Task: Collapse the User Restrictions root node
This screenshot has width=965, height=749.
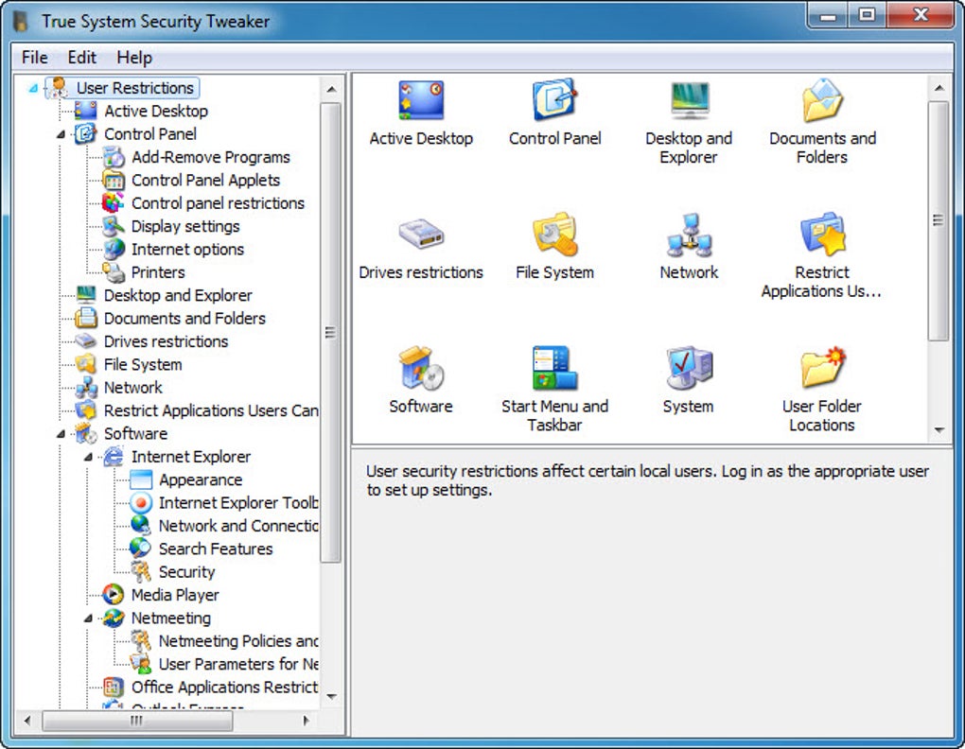Action: [x=33, y=89]
